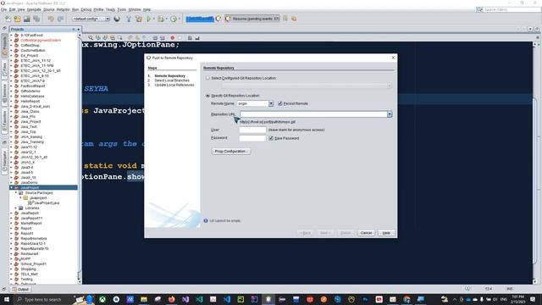This screenshot has height=305, width=542.
Task: Expand the Libraries node
Action: (x=16, y=208)
